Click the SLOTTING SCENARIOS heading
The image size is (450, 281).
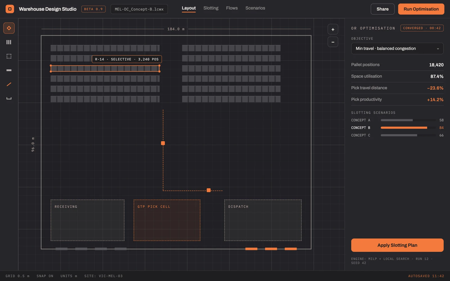[373, 113]
